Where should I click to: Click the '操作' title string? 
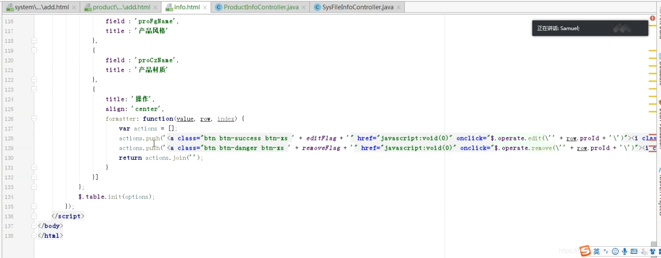(142, 99)
